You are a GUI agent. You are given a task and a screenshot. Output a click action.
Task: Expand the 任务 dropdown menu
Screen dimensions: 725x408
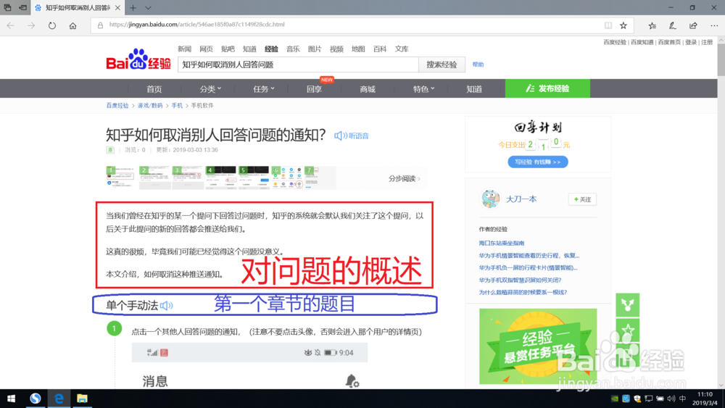pyautogui.click(x=264, y=88)
